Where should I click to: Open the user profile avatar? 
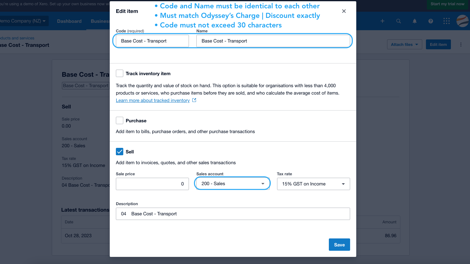463,21
